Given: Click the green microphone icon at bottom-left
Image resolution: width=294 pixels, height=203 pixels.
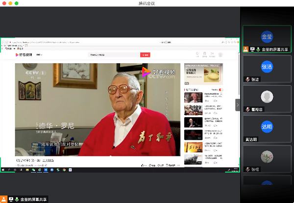Looking at the screenshot, I should point(17,200).
